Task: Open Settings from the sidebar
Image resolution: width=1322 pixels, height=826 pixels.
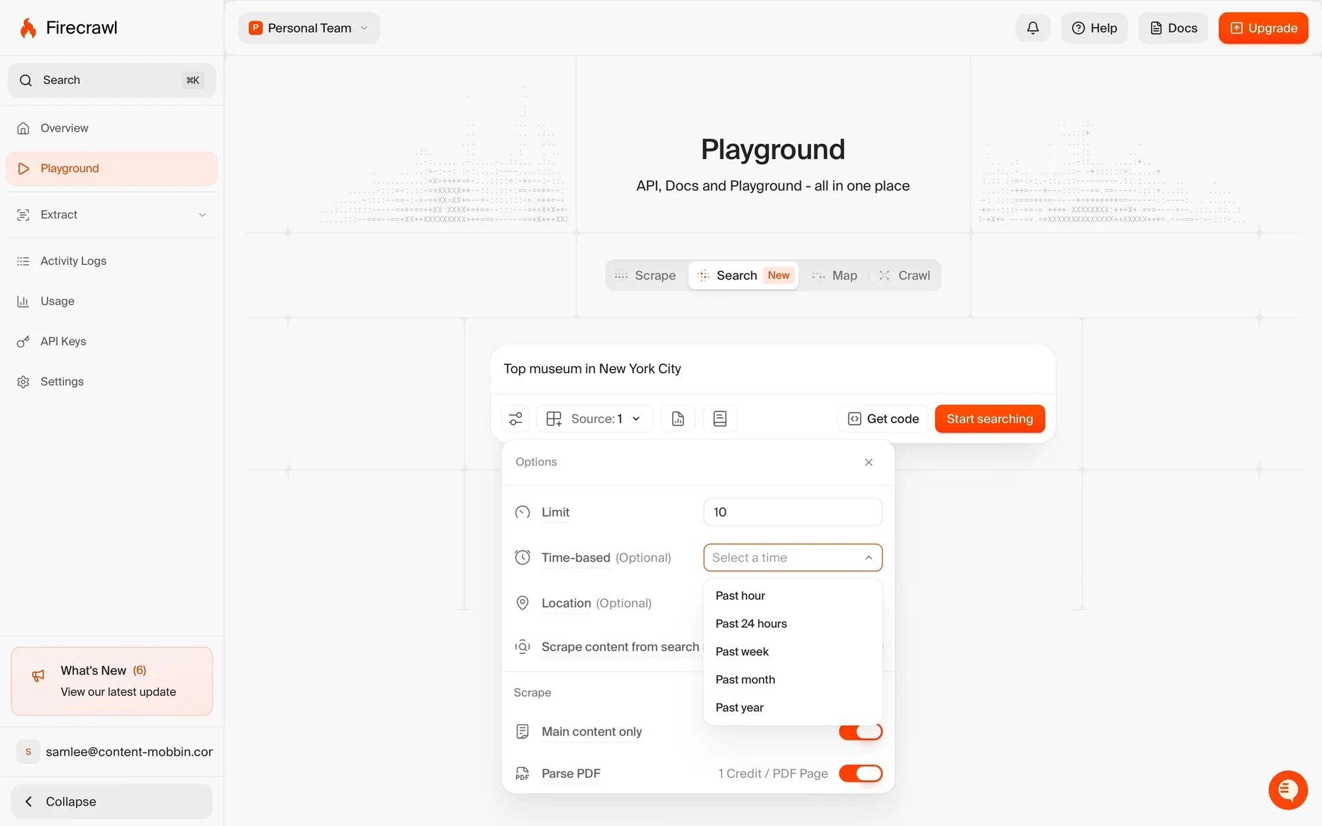Action: [61, 381]
